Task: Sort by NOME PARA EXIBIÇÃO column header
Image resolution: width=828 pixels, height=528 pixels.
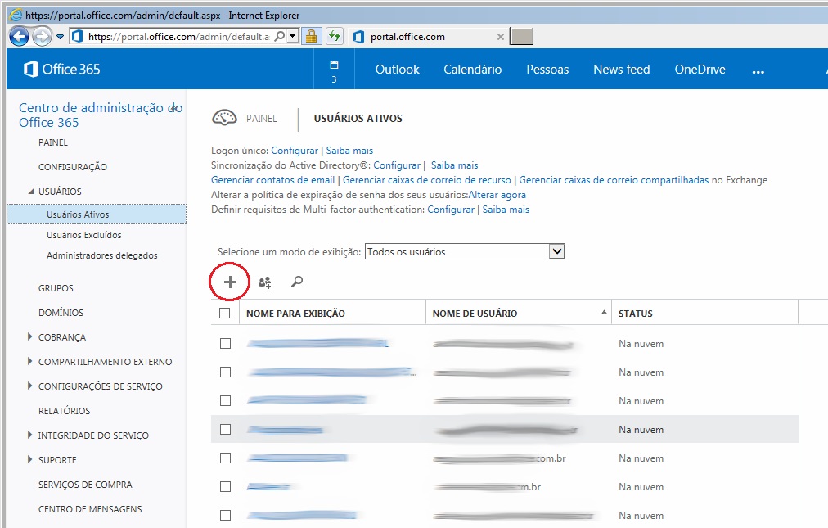Action: pos(295,314)
